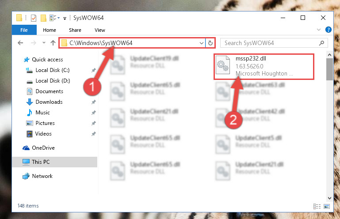Viewport: 340px width, 219px height.
Task: Unpin Pictures from Quick access
Action: [94, 123]
